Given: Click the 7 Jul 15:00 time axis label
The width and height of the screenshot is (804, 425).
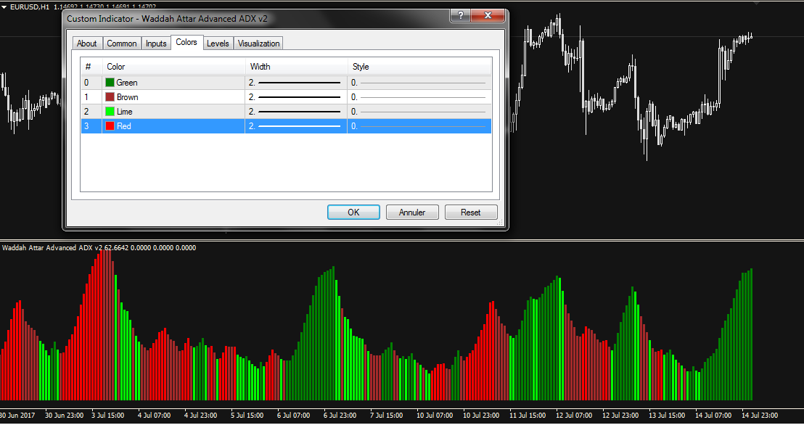Looking at the screenshot, I should (386, 416).
